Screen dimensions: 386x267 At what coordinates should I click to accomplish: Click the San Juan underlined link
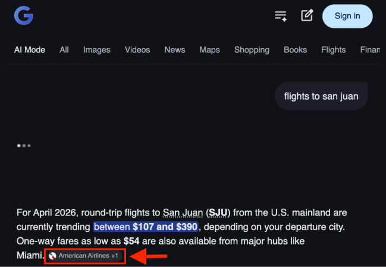(183, 213)
